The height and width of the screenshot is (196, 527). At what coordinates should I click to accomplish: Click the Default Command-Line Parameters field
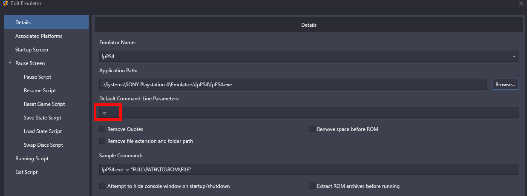click(308, 112)
